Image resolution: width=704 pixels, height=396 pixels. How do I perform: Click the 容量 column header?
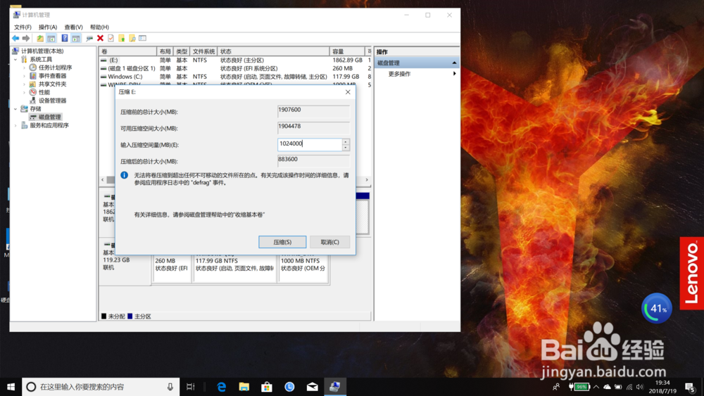pos(346,51)
